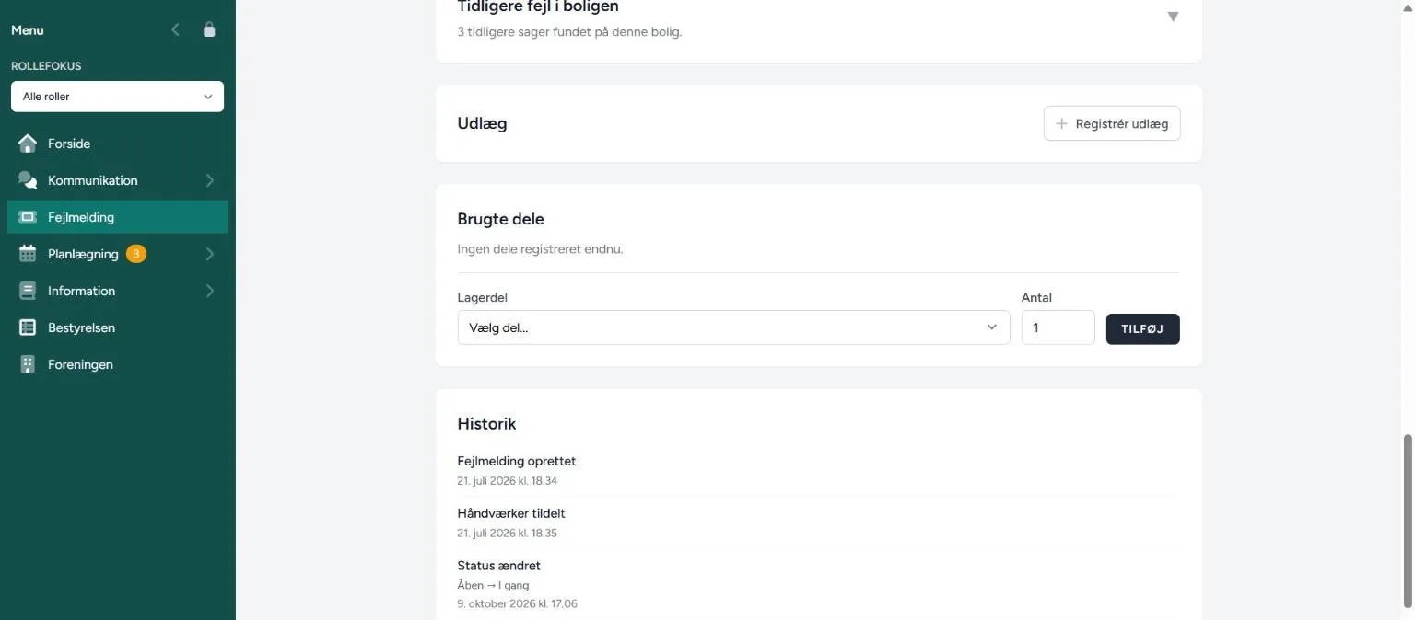Click the Registrér udlæg button
The width and height of the screenshot is (1415, 620).
[x=1112, y=123]
